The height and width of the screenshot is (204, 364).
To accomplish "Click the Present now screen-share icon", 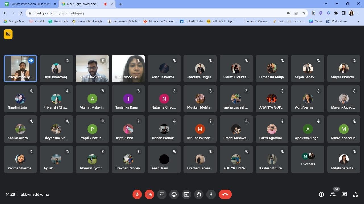I will tap(186, 194).
